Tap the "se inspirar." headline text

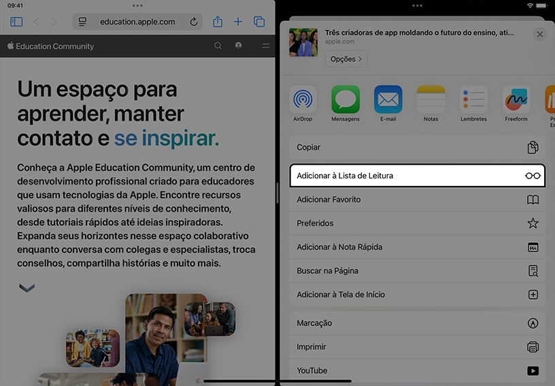pos(167,138)
